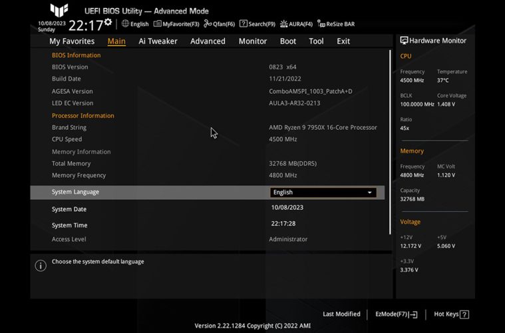Click CPU Ratio reading 45x

[405, 128]
